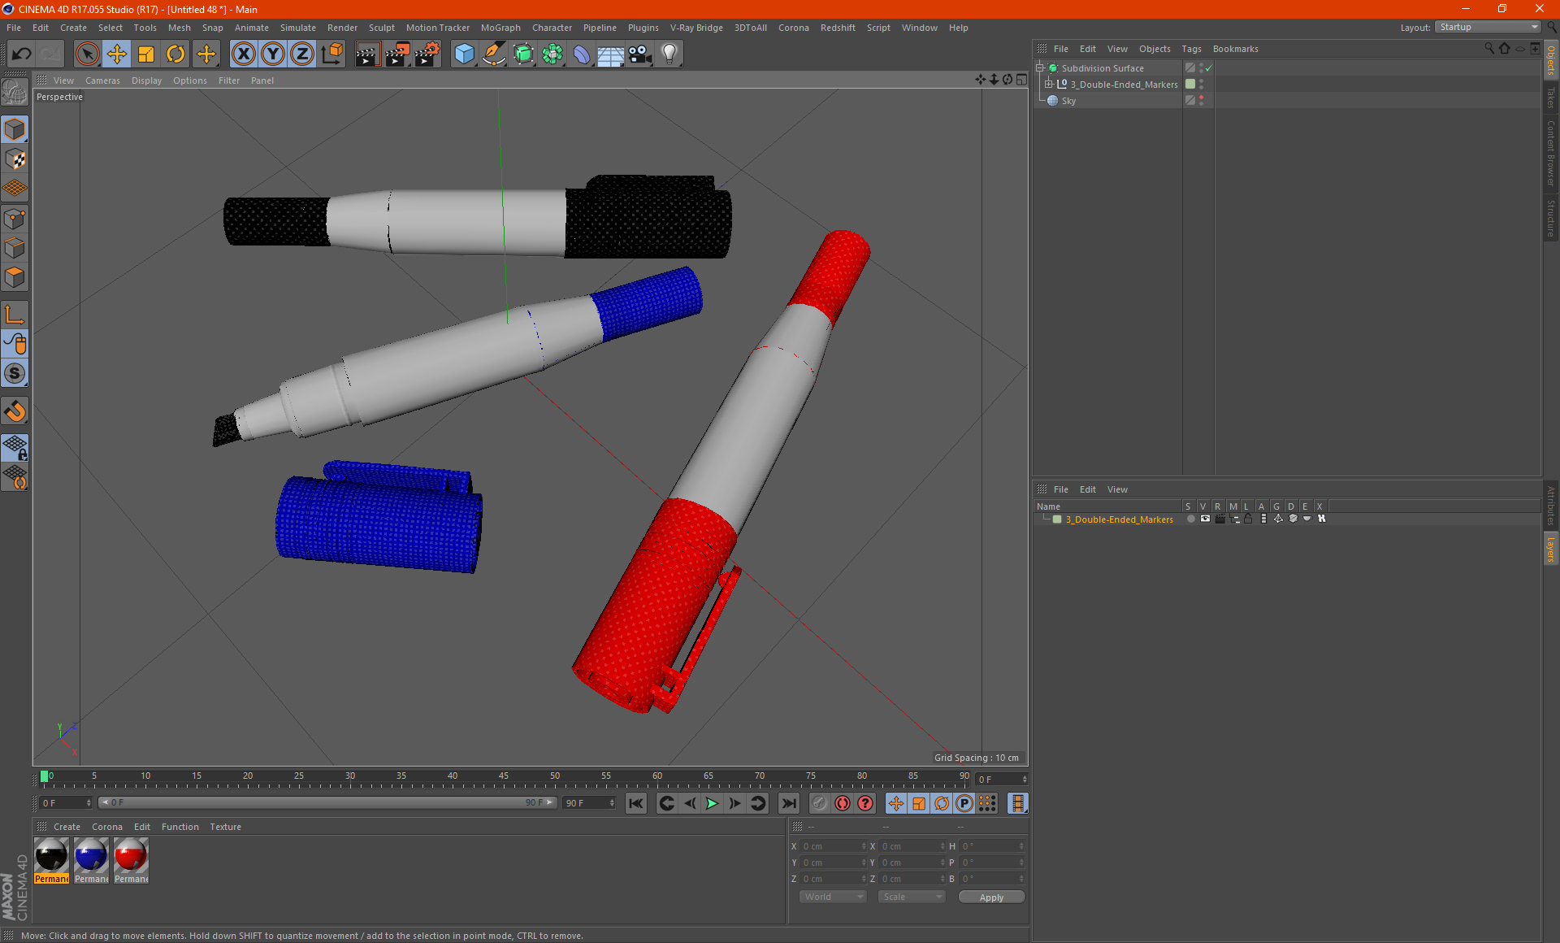Toggle Z axis lock
The width and height of the screenshot is (1560, 943).
302,54
